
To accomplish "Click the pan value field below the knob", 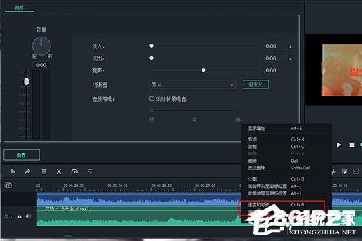I will (x=41, y=65).
